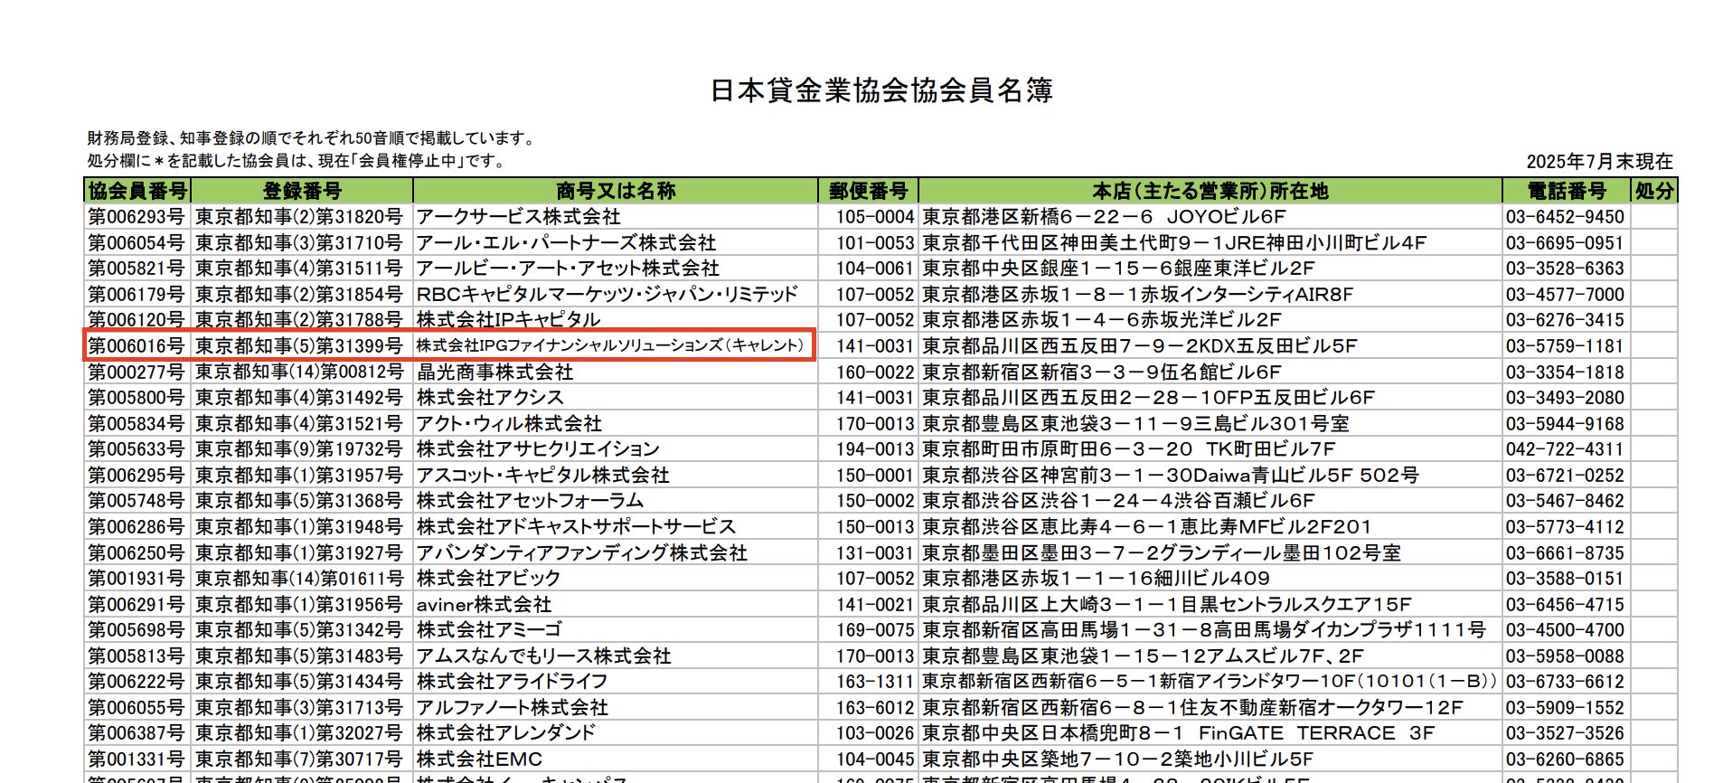Click phone number 03-3354-1818

[x=1565, y=373]
